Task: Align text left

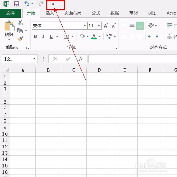Action: tap(124, 36)
